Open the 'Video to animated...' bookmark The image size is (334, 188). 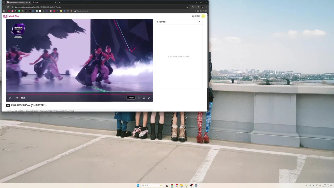tap(81, 11)
